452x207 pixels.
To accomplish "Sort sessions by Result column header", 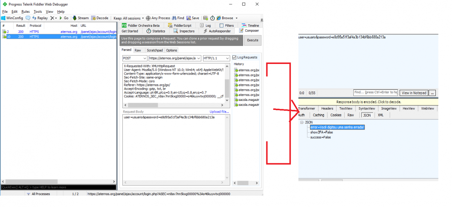I will 21,26.
